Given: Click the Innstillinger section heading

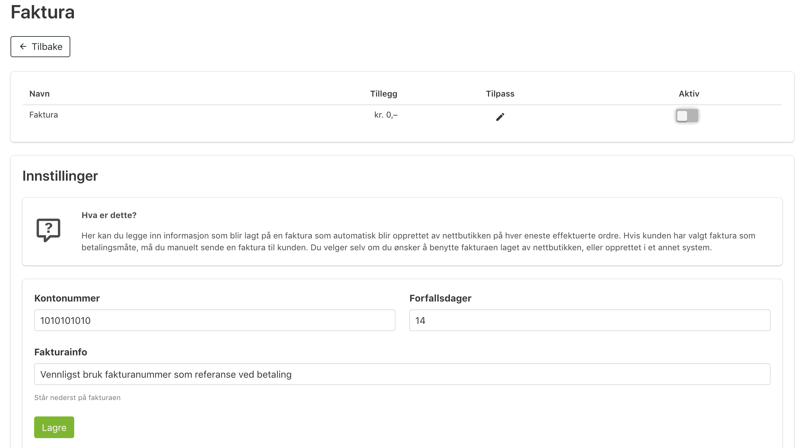Looking at the screenshot, I should coord(60,176).
